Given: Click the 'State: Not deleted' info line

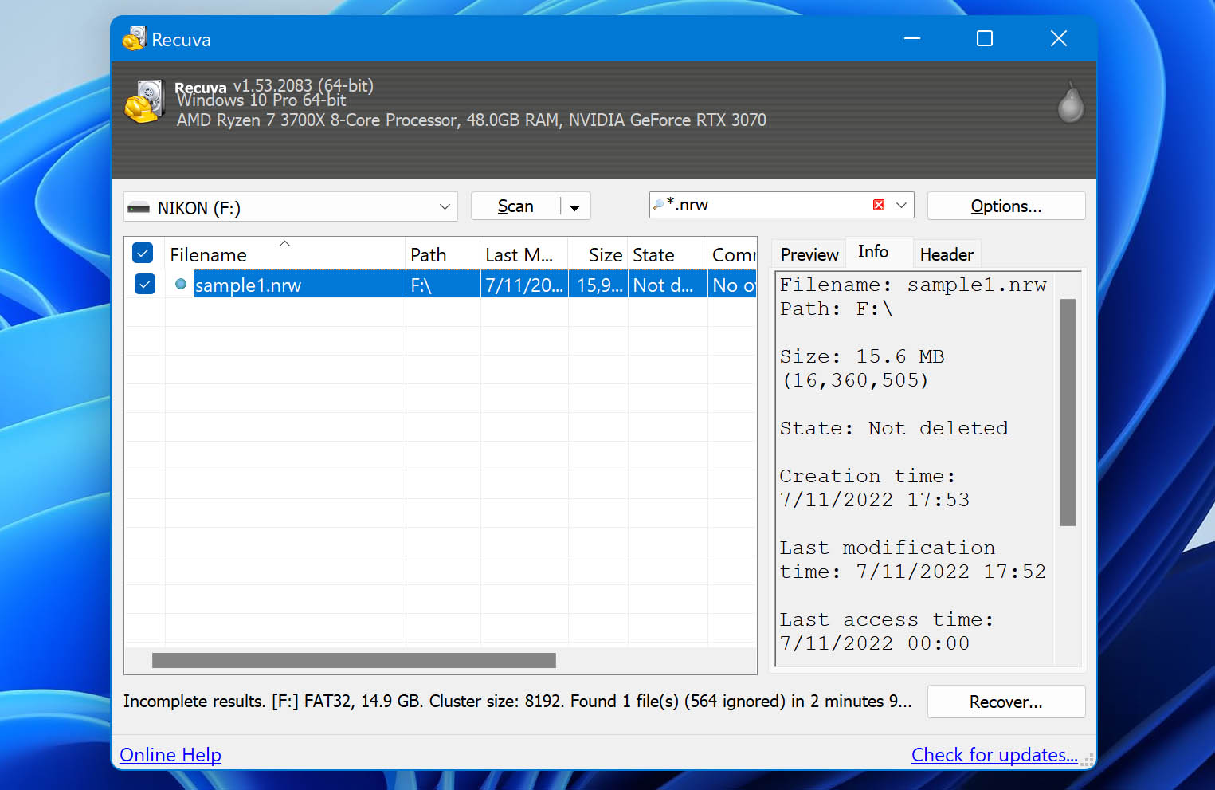Looking at the screenshot, I should click(894, 428).
